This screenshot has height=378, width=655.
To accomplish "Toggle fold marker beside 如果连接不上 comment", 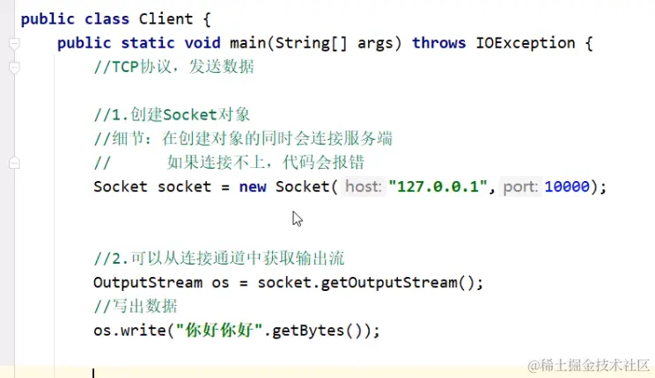I will [x=14, y=163].
